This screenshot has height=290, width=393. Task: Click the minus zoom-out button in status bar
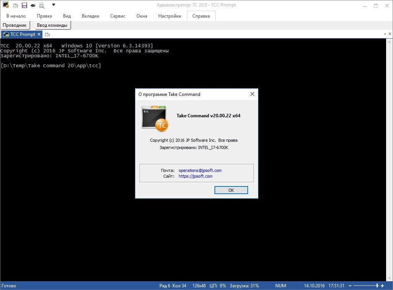coord(350,286)
